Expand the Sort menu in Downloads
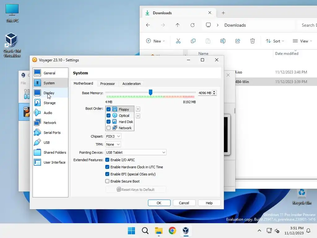 click(275, 41)
